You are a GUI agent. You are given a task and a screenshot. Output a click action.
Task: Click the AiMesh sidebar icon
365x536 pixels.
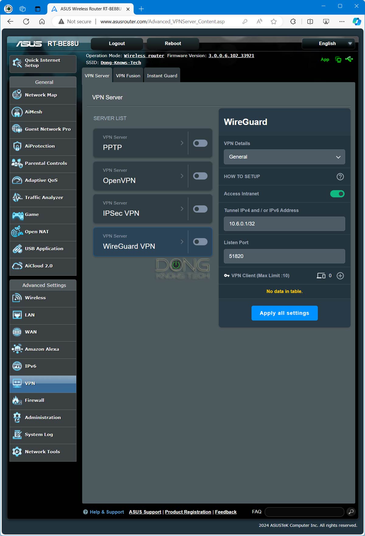coord(17,112)
